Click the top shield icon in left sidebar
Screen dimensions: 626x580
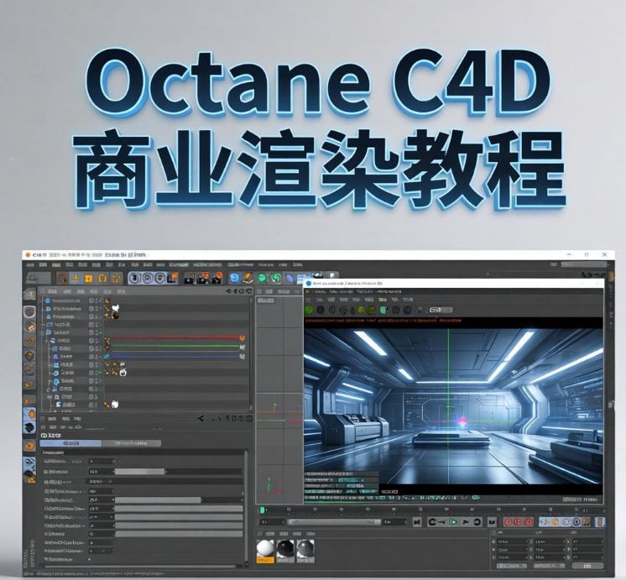[29, 312]
